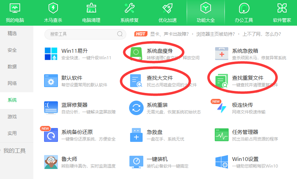Open the 游戏 sidebar category
The height and width of the screenshot is (179, 297).
pyautogui.click(x=12, y=117)
